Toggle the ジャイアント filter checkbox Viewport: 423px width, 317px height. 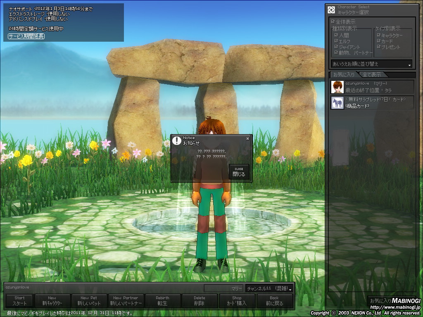click(336, 47)
